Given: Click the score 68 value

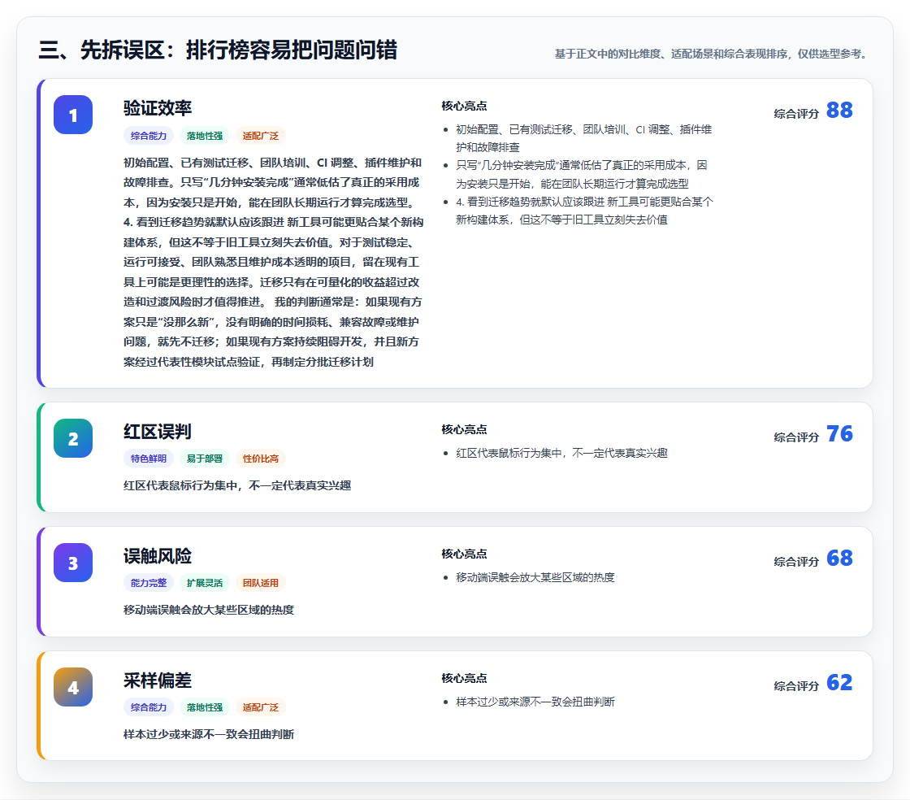Looking at the screenshot, I should pos(839,558).
